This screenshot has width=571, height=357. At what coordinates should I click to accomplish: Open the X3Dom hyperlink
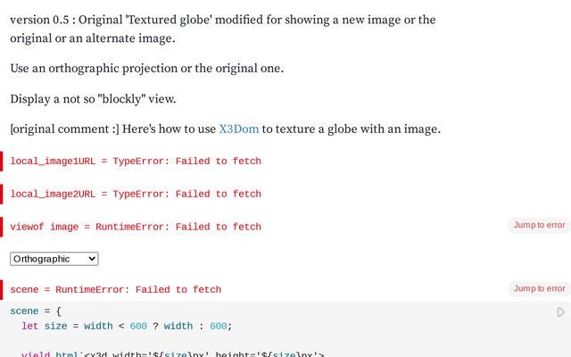tap(238, 129)
